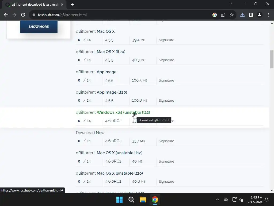Open the tab search dropdown arrow
Screen dimensions: 274x206
pyautogui.click(x=231, y=4)
